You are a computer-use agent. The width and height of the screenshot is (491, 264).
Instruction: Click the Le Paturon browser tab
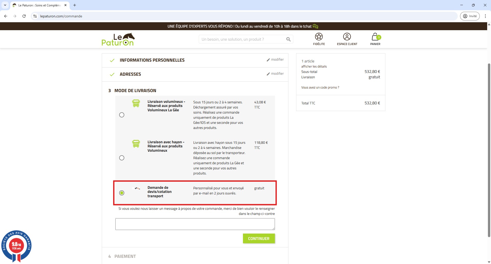(40, 5)
